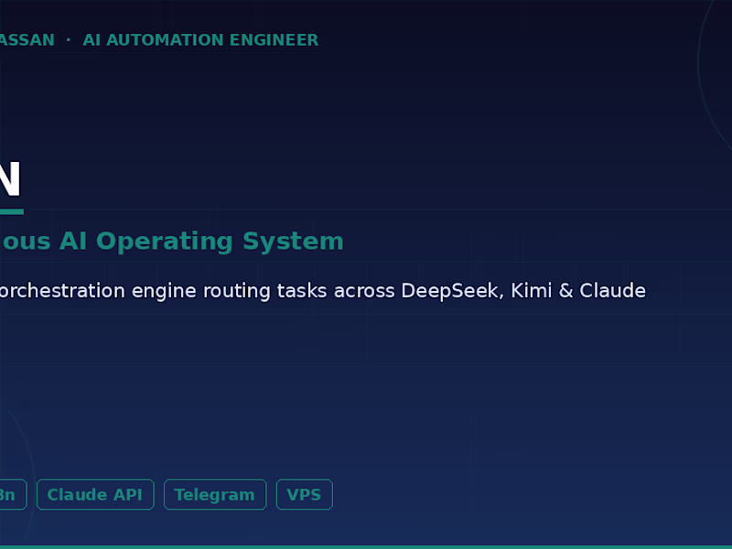The height and width of the screenshot is (549, 732).
Task: Click the VPS tag
Action: pos(304,495)
